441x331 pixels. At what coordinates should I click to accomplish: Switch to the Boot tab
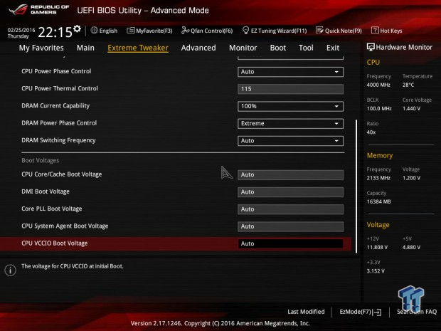point(278,48)
